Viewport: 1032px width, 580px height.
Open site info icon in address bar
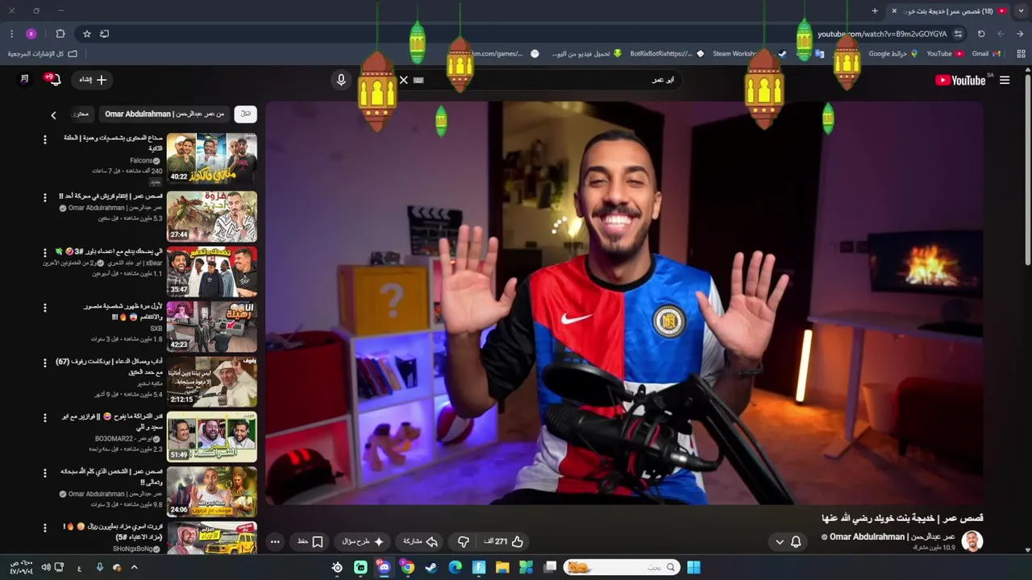pyautogui.click(x=958, y=34)
